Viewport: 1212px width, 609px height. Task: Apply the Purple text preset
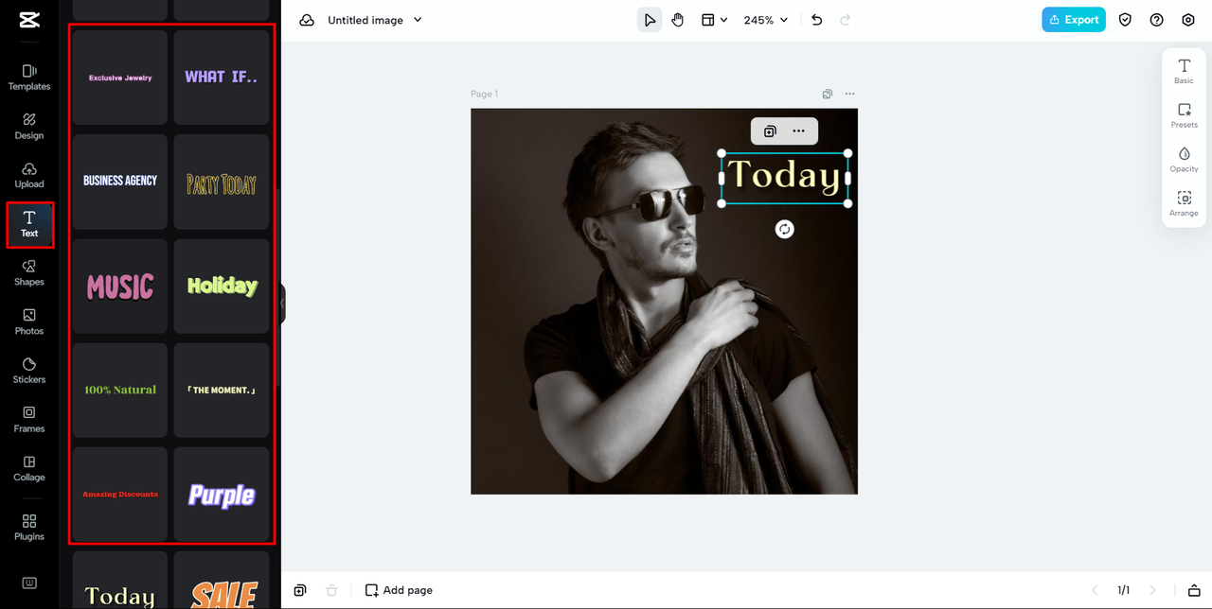tap(222, 495)
